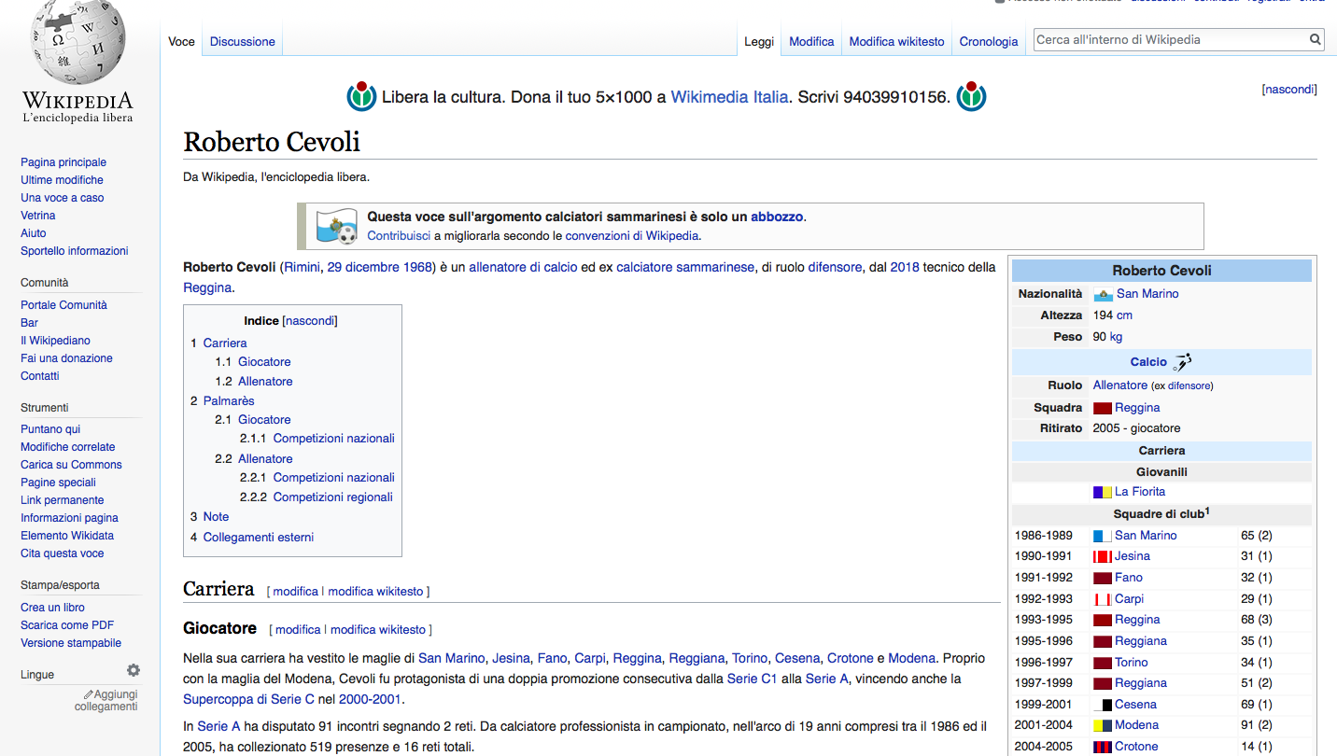
Task: Click the La Fiorita team color icon
Action: pos(1103,492)
